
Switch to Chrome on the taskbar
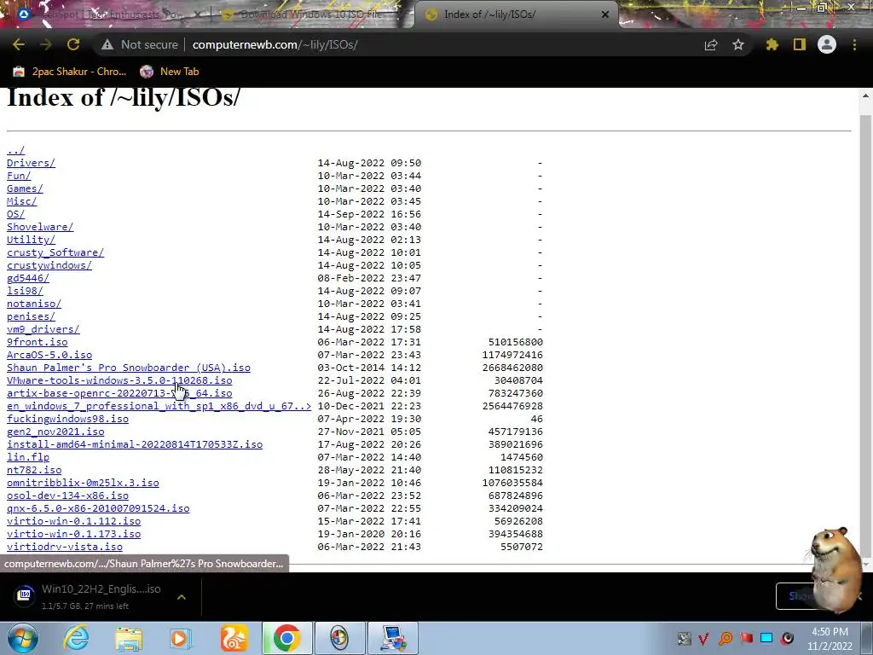286,638
